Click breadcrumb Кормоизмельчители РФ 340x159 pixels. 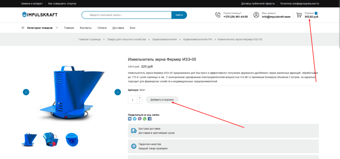pos(198,39)
